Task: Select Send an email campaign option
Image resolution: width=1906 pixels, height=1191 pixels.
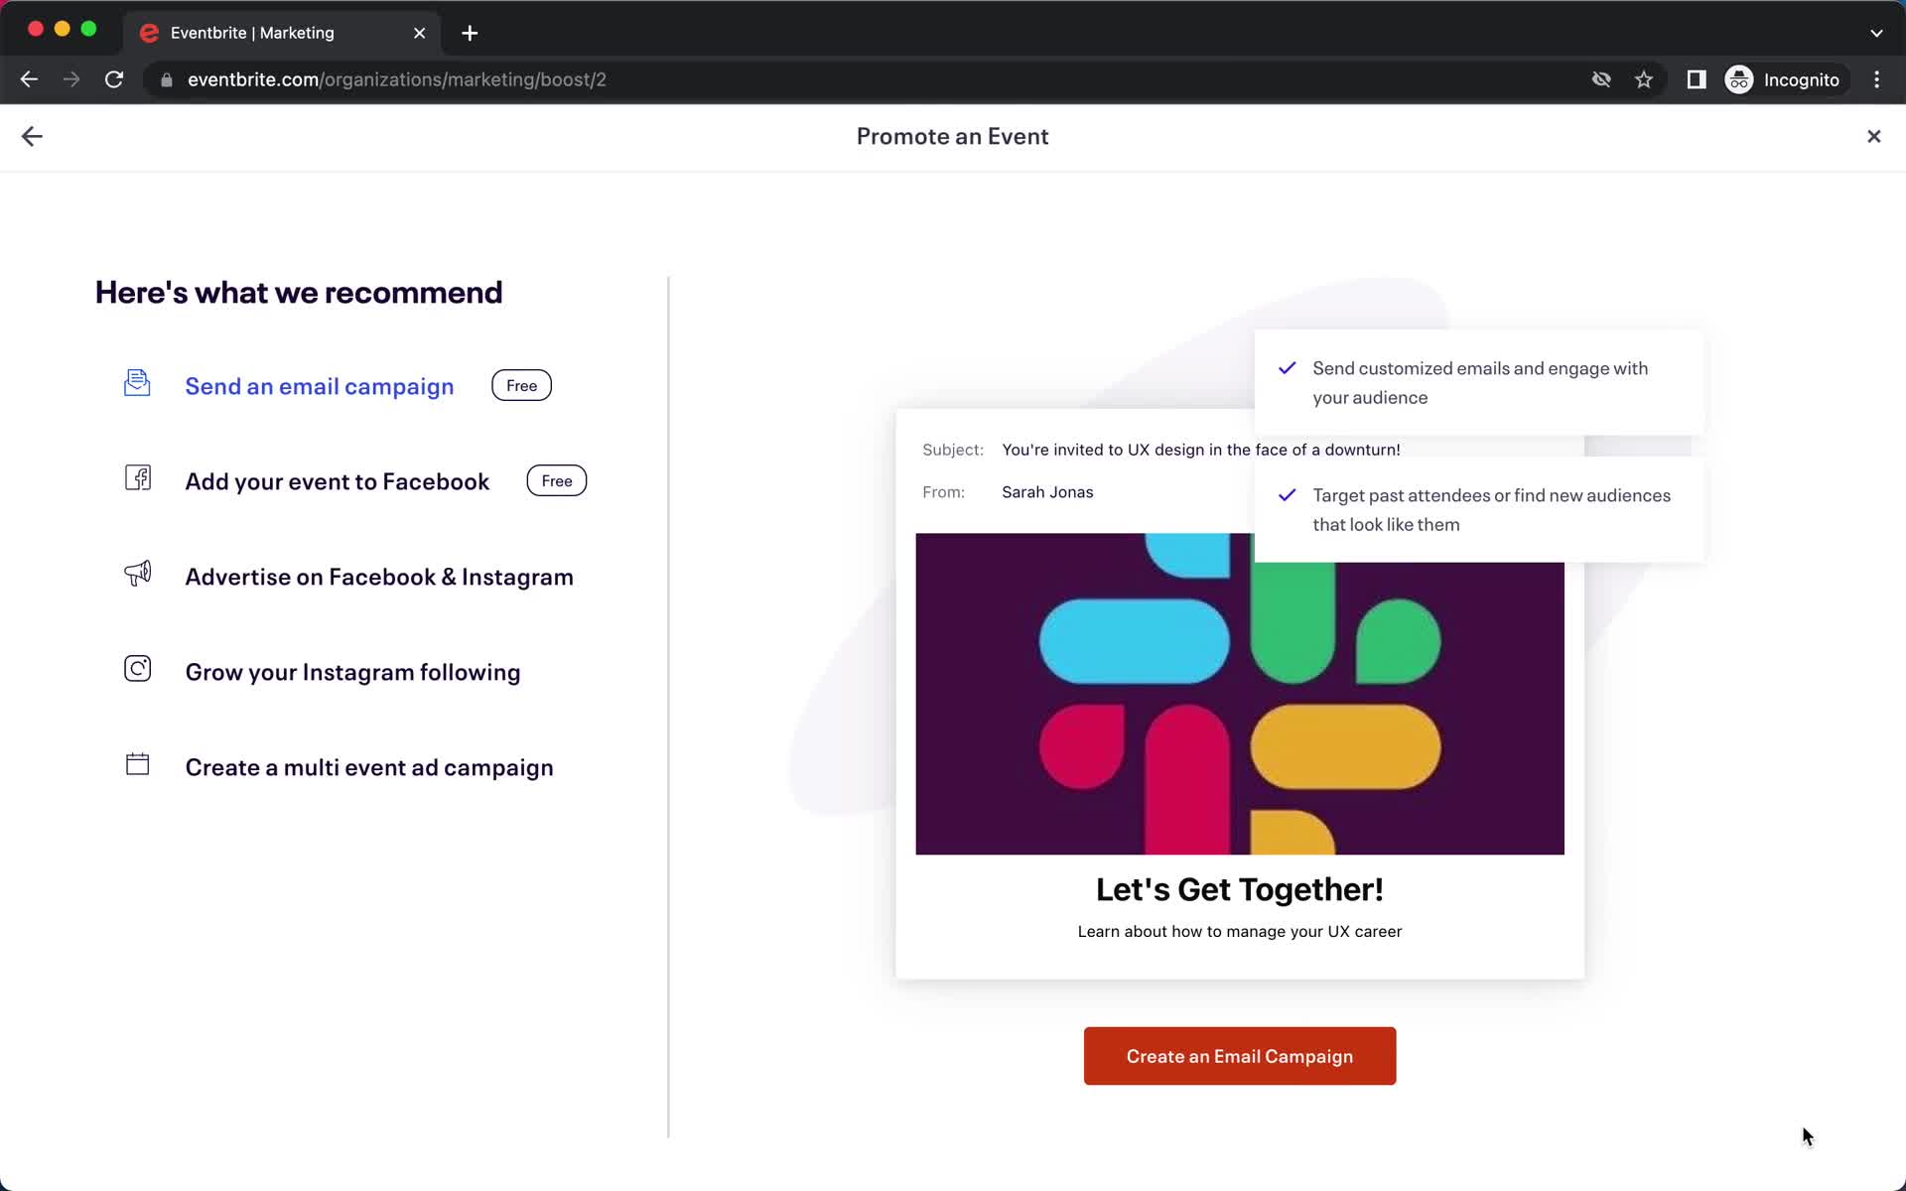Action: [320, 385]
